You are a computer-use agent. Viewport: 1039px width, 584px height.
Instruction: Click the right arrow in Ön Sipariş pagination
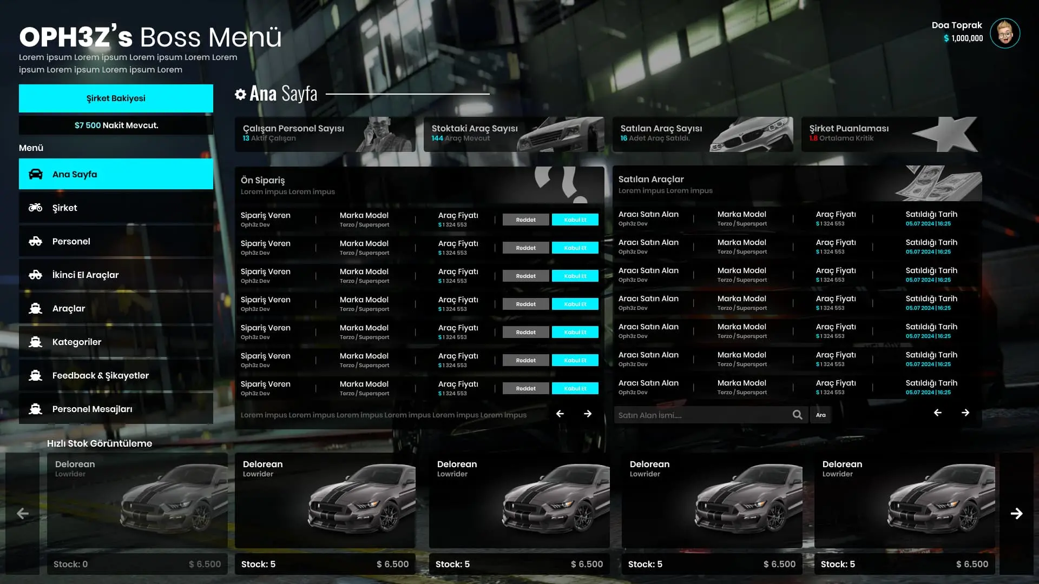point(588,414)
